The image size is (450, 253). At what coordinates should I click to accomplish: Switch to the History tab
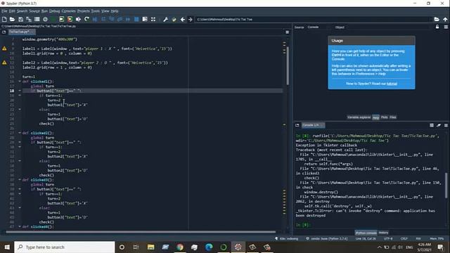point(383,233)
